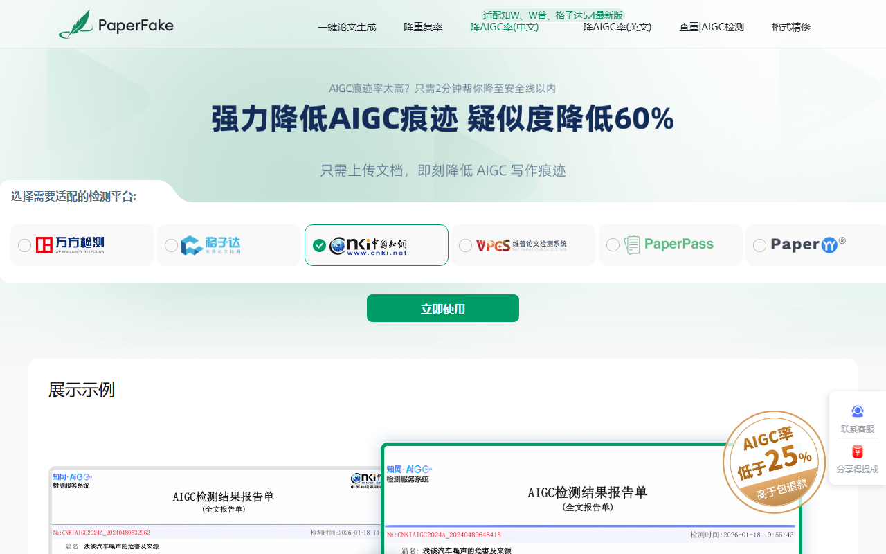Open 一键论文生成 menu item
The height and width of the screenshot is (554, 886).
click(x=347, y=28)
